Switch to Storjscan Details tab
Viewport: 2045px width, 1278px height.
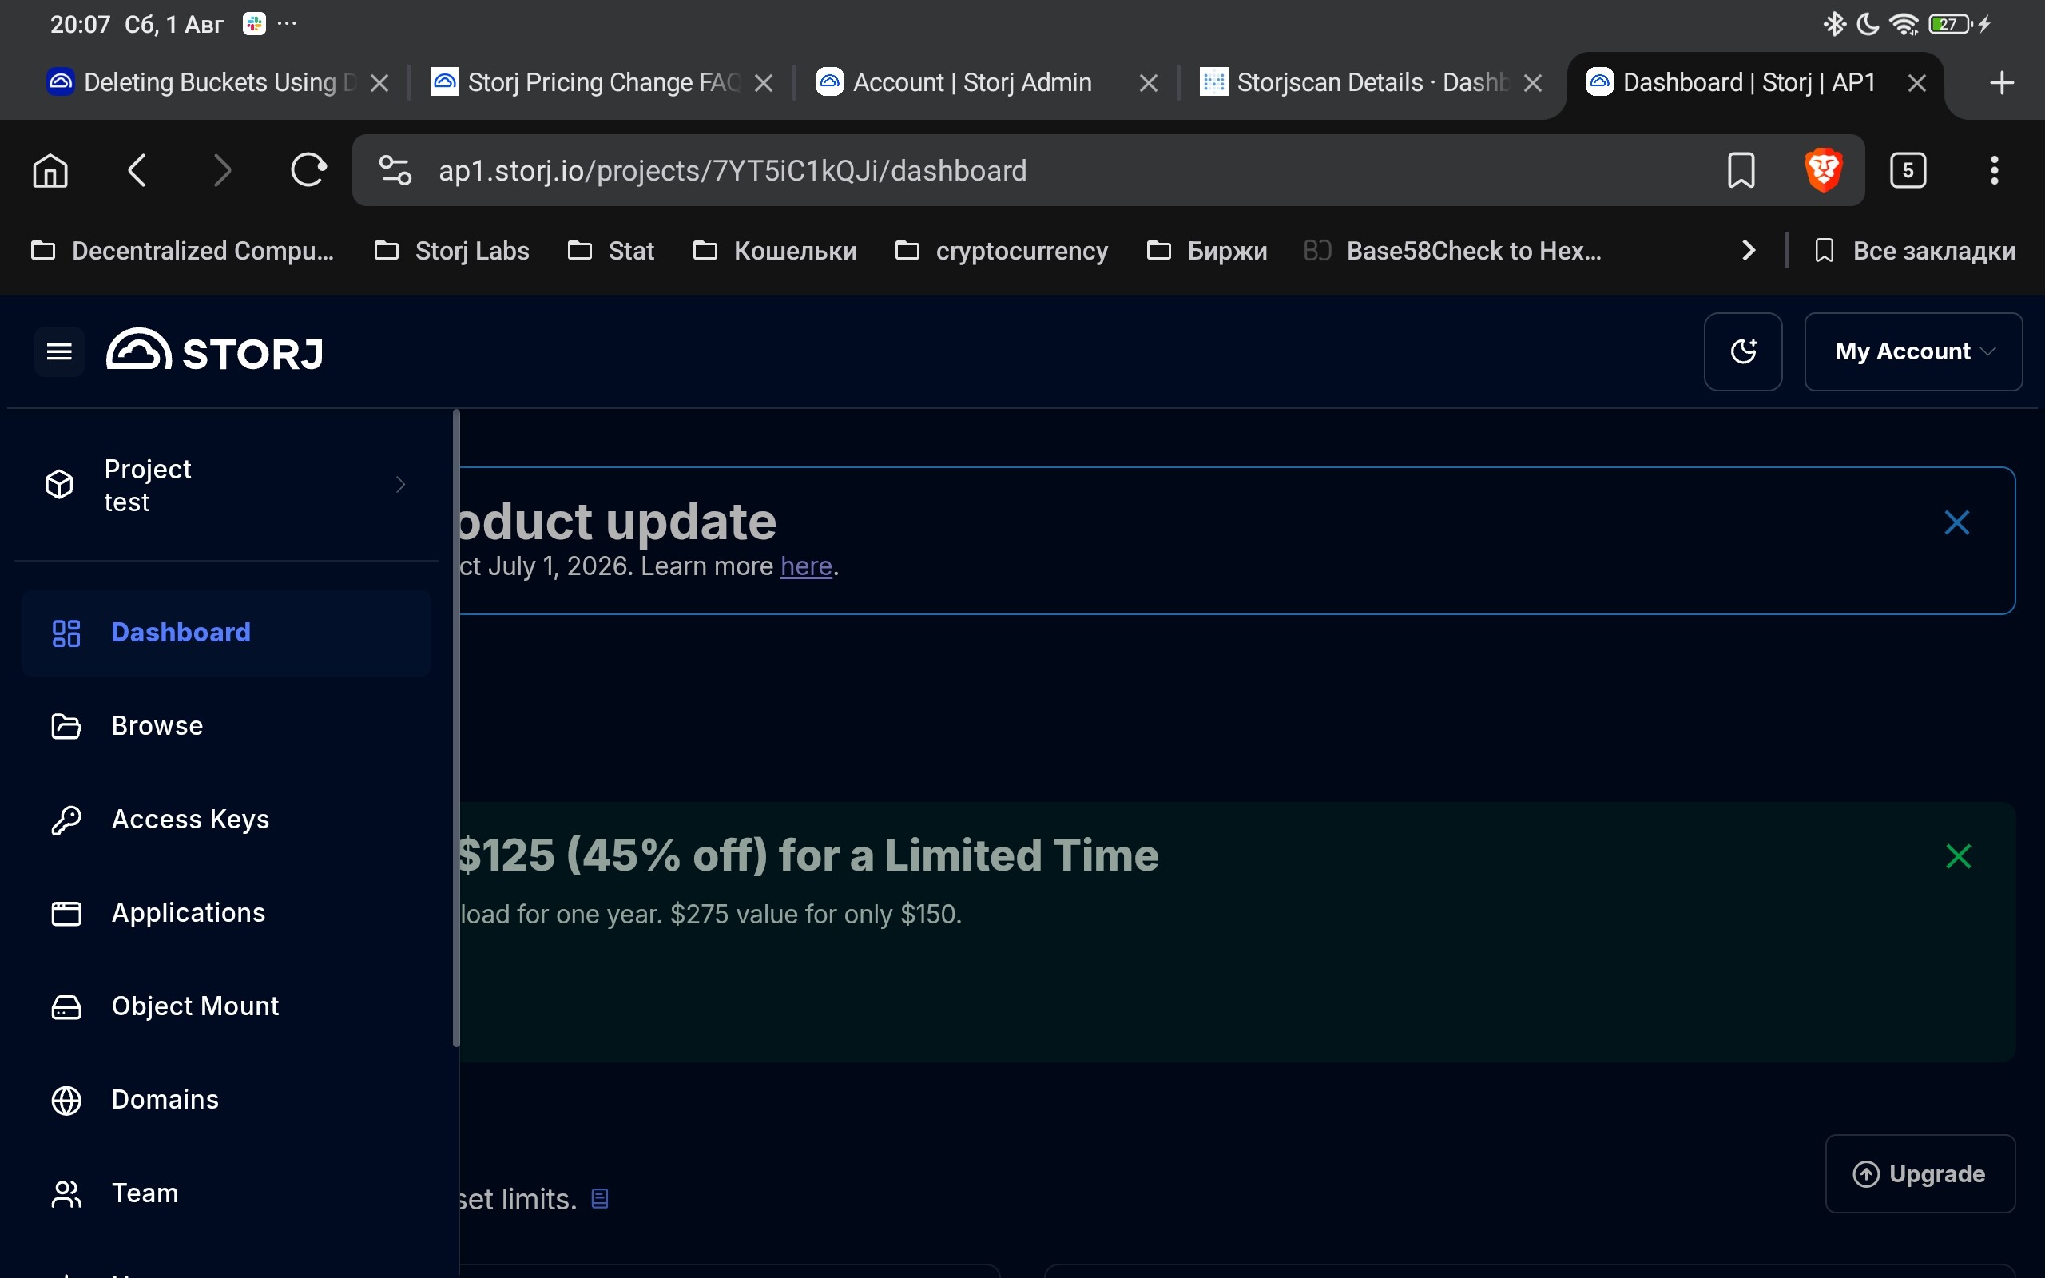(1356, 83)
